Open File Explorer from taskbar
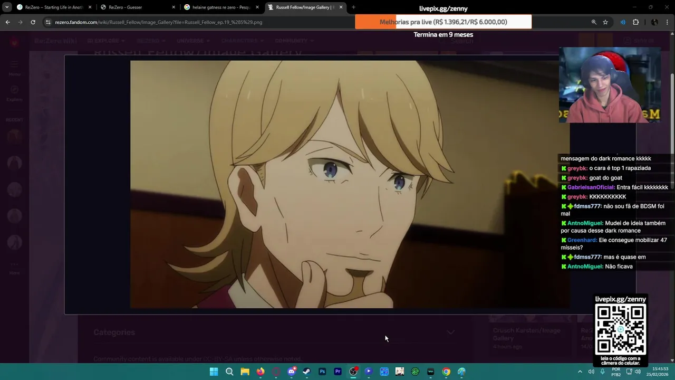The image size is (675, 380). pyautogui.click(x=245, y=372)
